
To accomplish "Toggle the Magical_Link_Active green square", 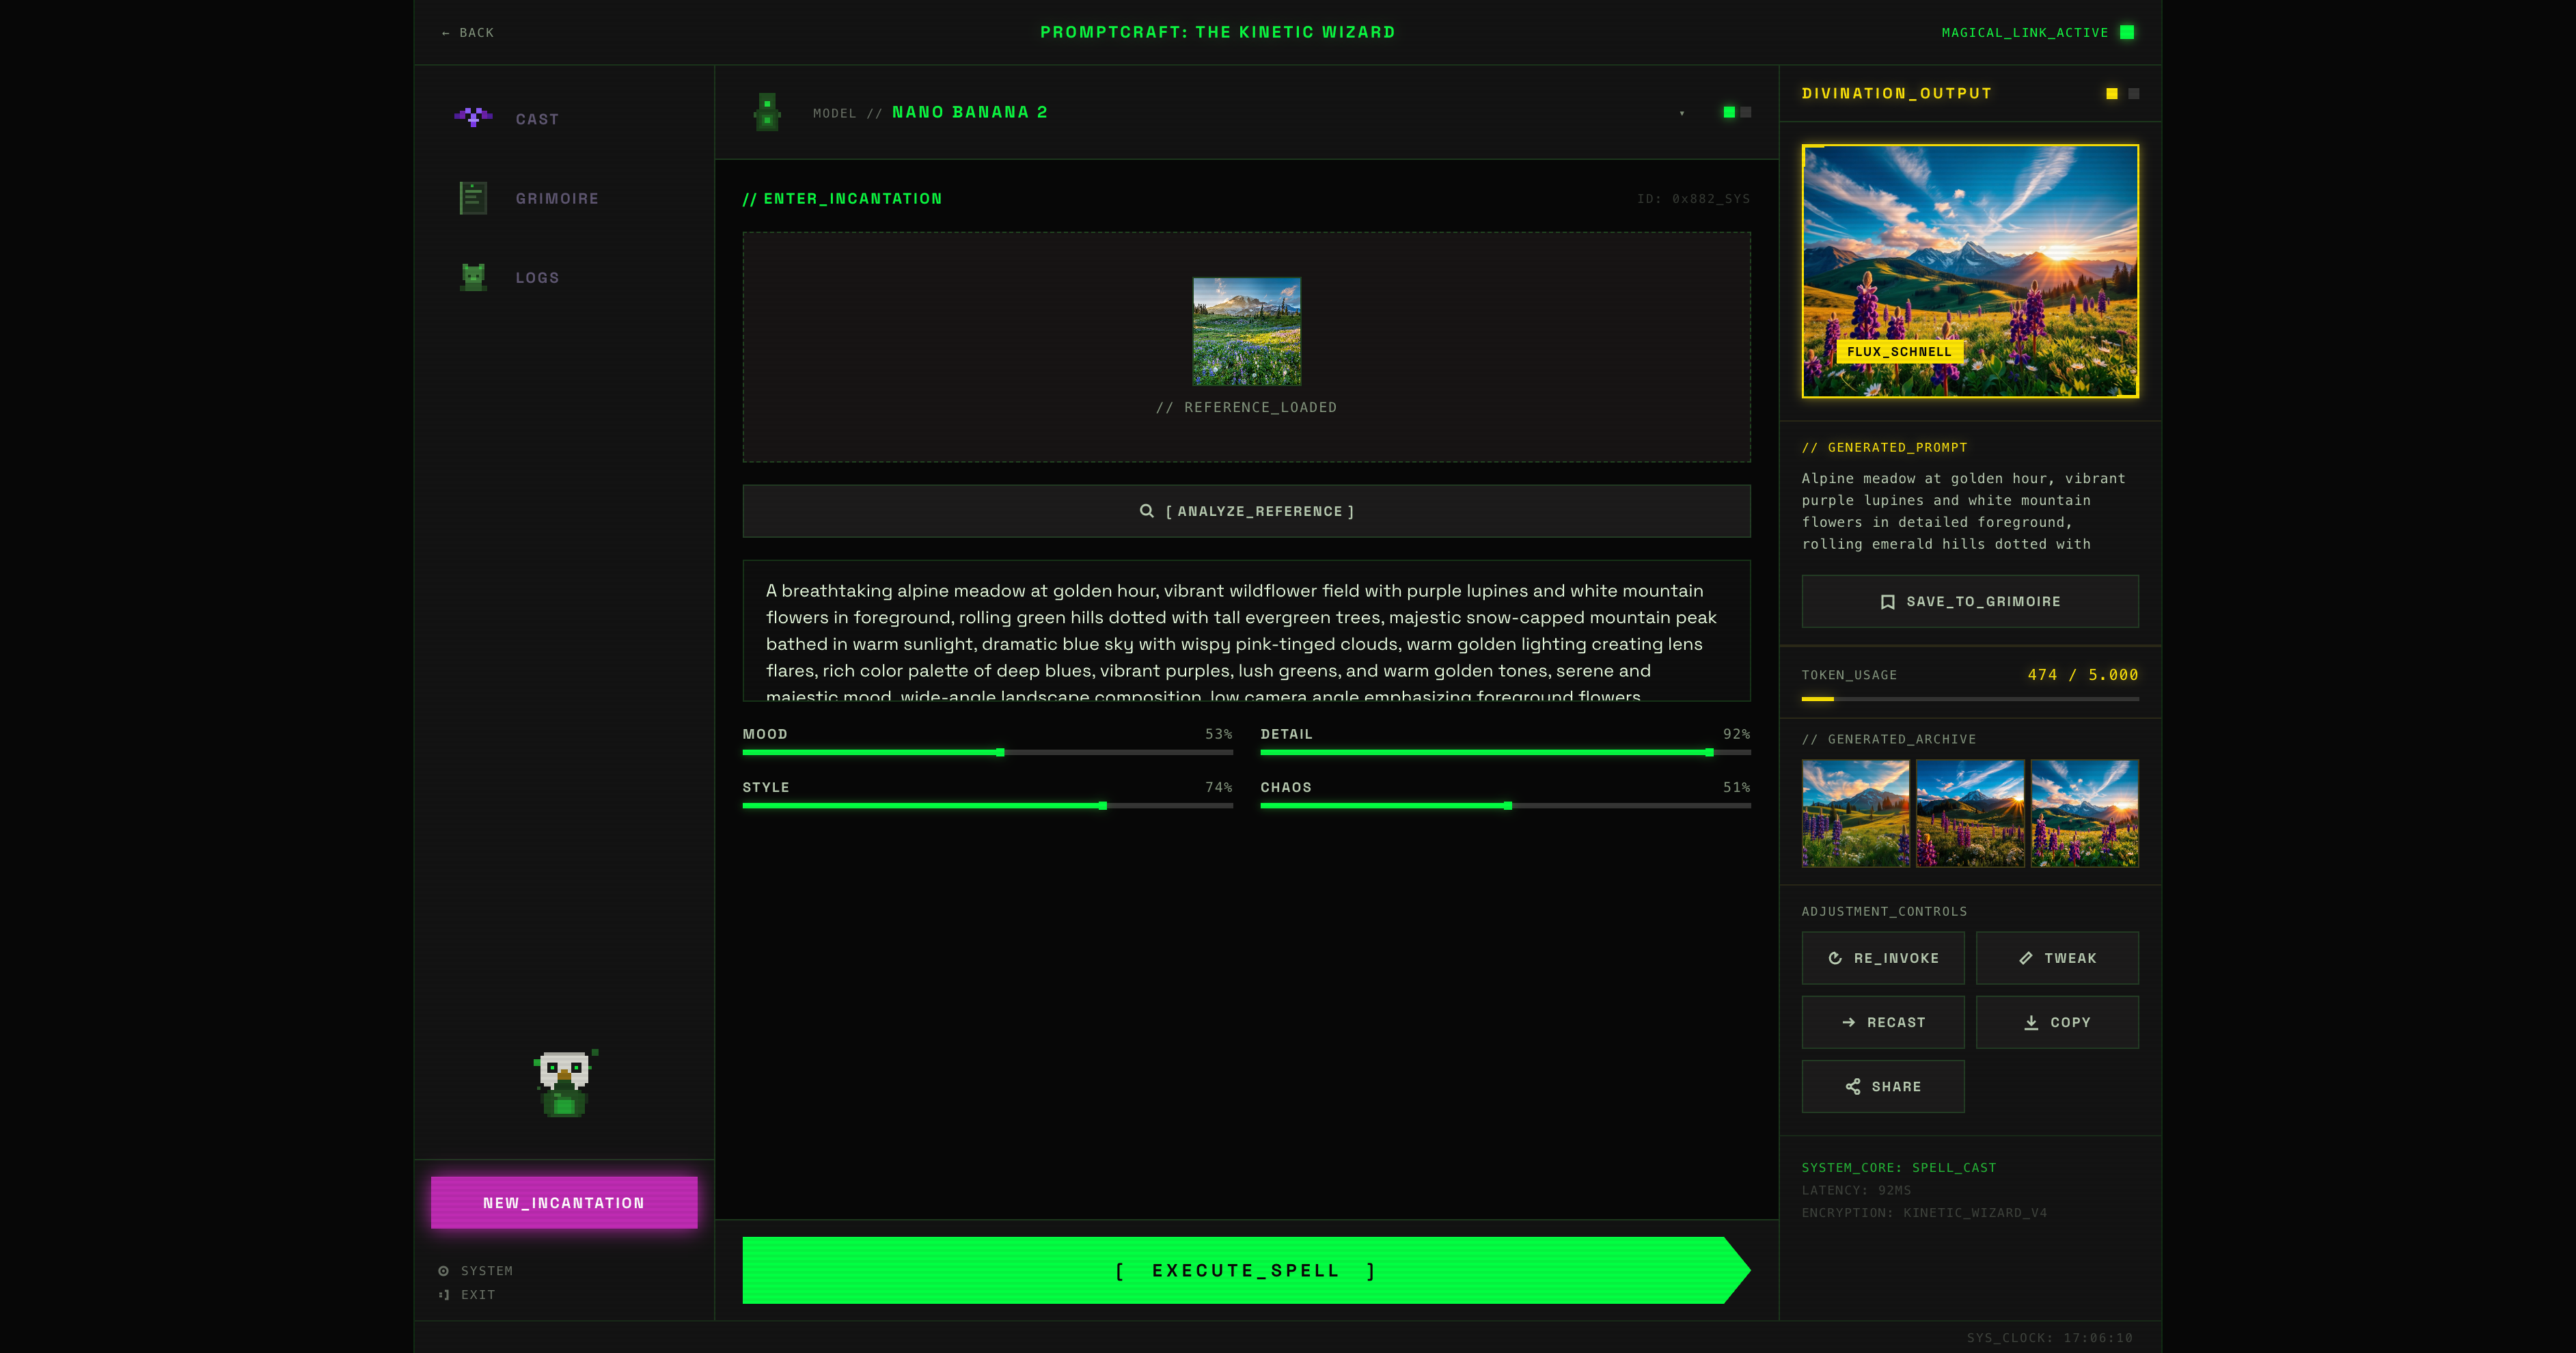I will (2127, 32).
